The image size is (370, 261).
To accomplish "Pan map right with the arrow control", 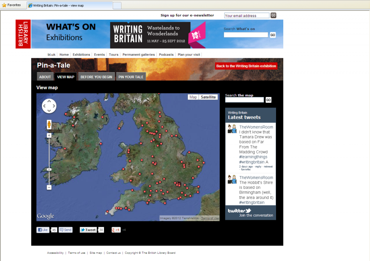I will click(54, 106).
